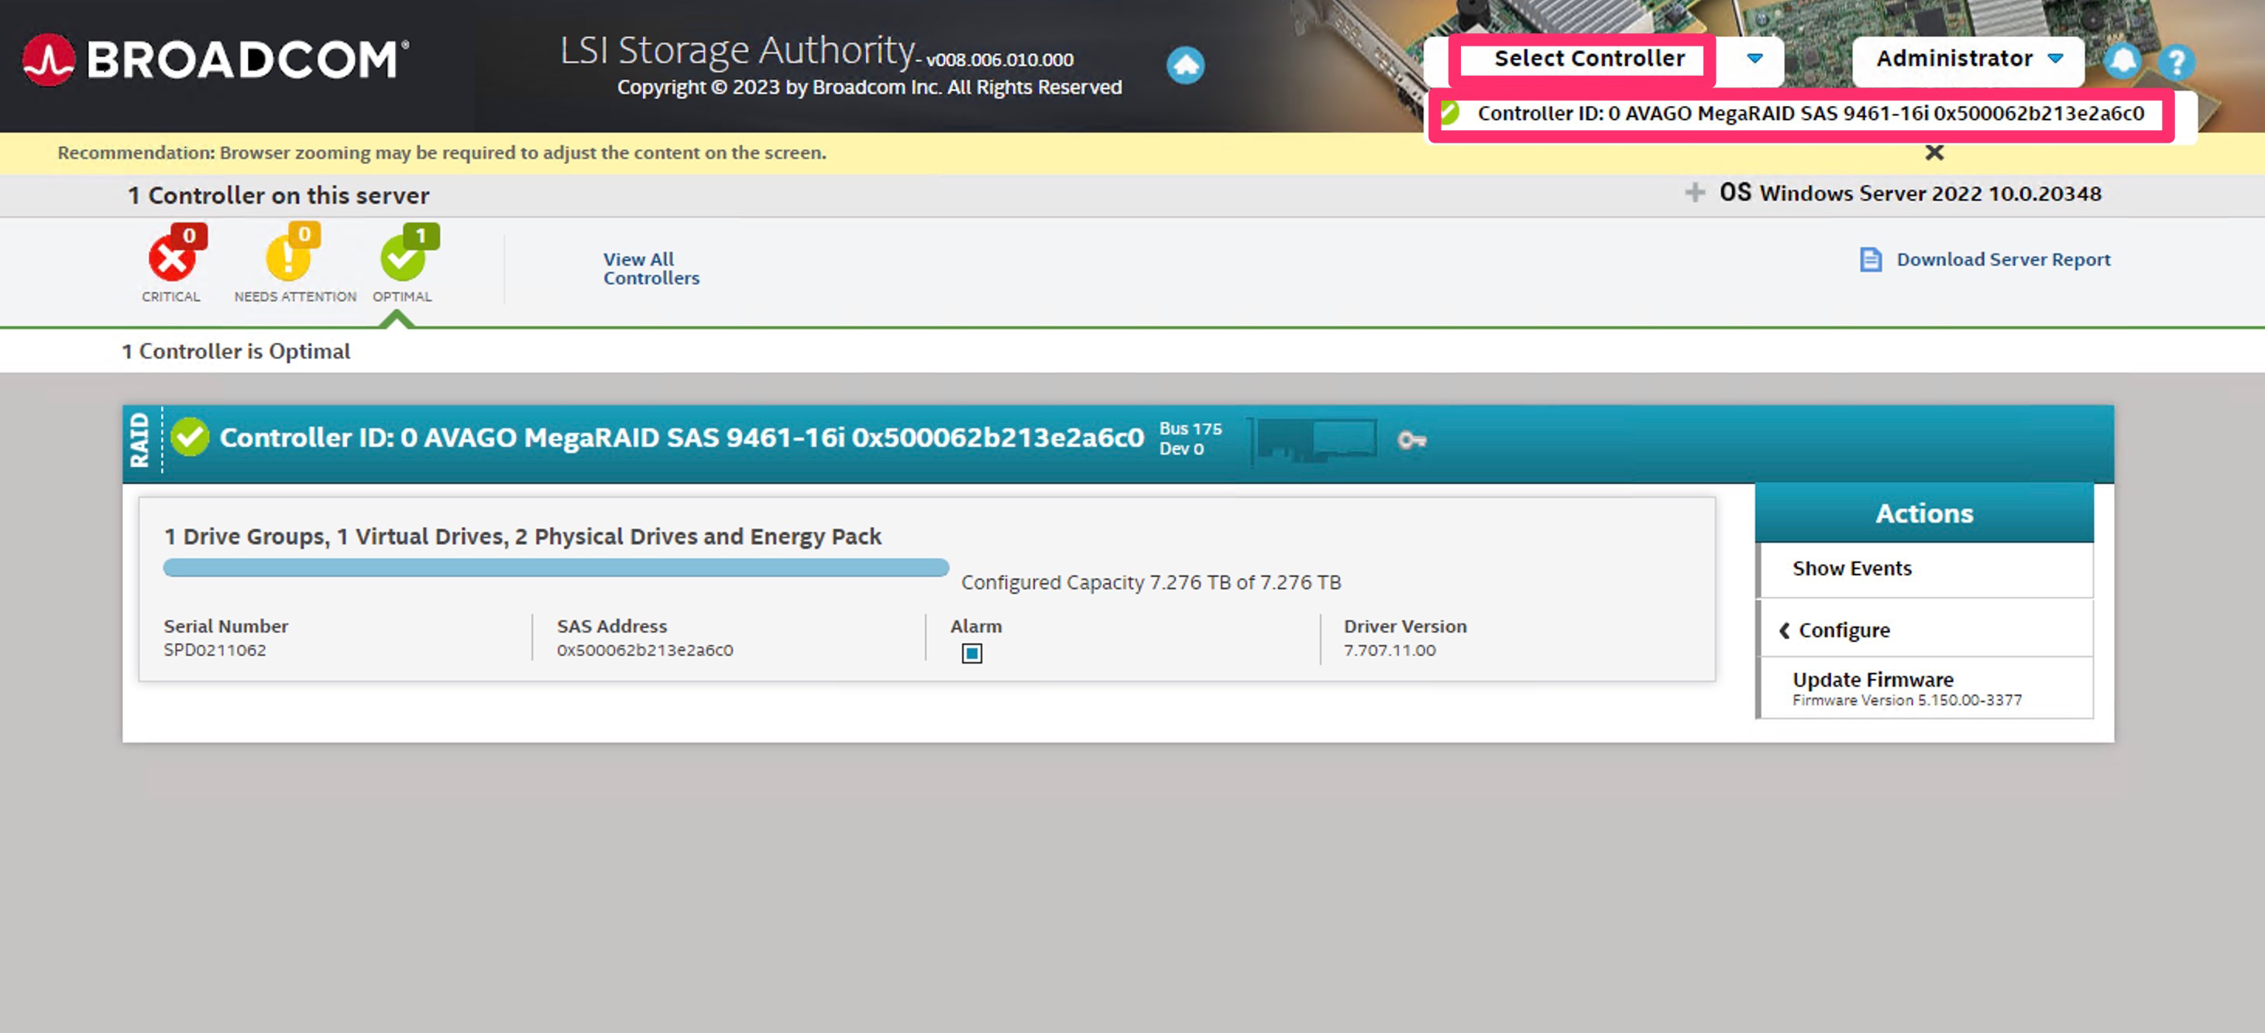The width and height of the screenshot is (2265, 1033).
Task: Click Update Firmware action
Action: (1873, 680)
